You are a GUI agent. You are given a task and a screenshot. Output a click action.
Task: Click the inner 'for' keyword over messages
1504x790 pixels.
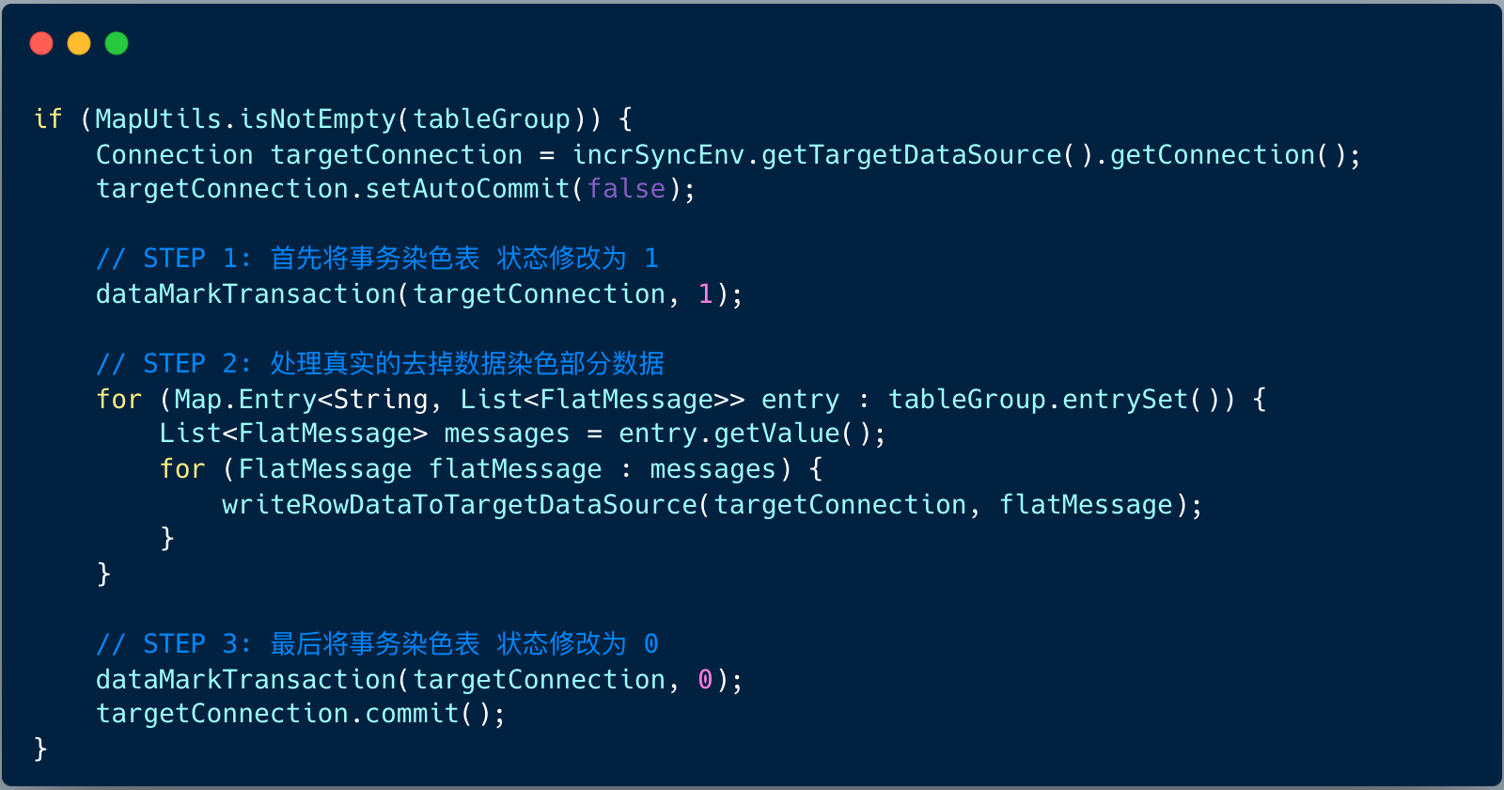[182, 469]
